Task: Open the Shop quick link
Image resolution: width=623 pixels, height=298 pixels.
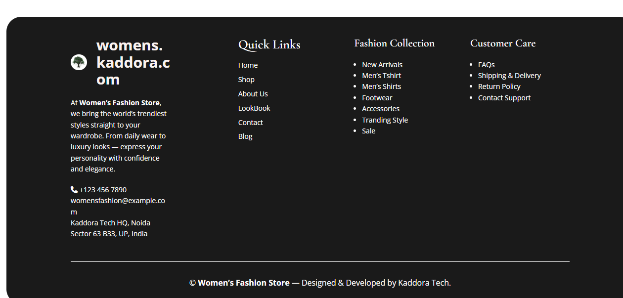Action: click(x=246, y=80)
